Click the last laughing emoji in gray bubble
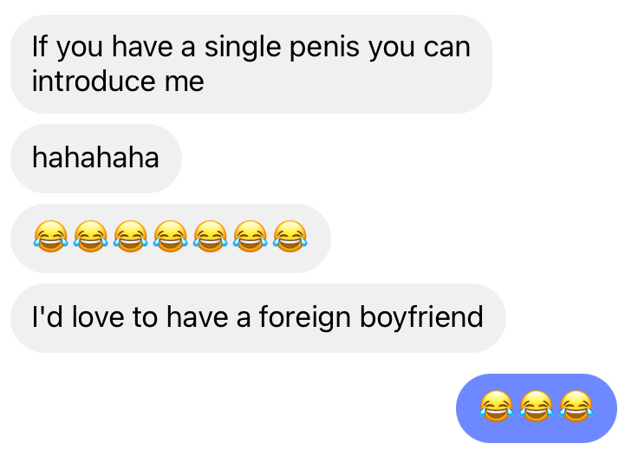 click(290, 237)
